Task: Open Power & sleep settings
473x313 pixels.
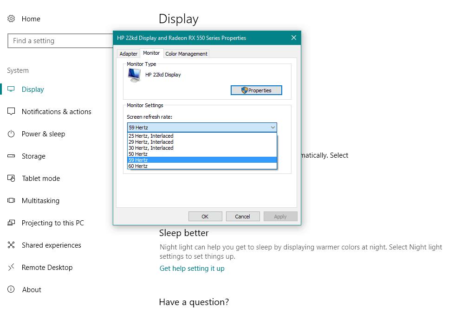Action: (44, 134)
